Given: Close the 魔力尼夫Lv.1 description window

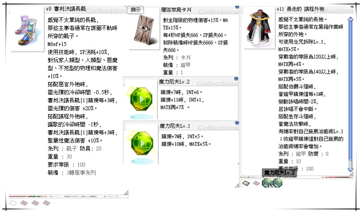Looking at the screenshot, I should click(x=237, y=122).
